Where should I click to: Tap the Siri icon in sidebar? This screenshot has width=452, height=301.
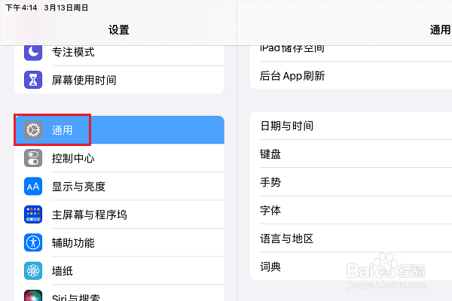tap(33, 296)
